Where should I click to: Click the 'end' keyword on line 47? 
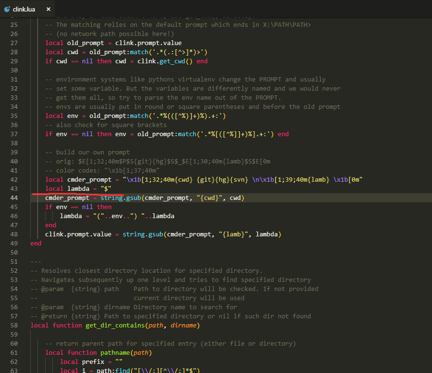[51, 225]
